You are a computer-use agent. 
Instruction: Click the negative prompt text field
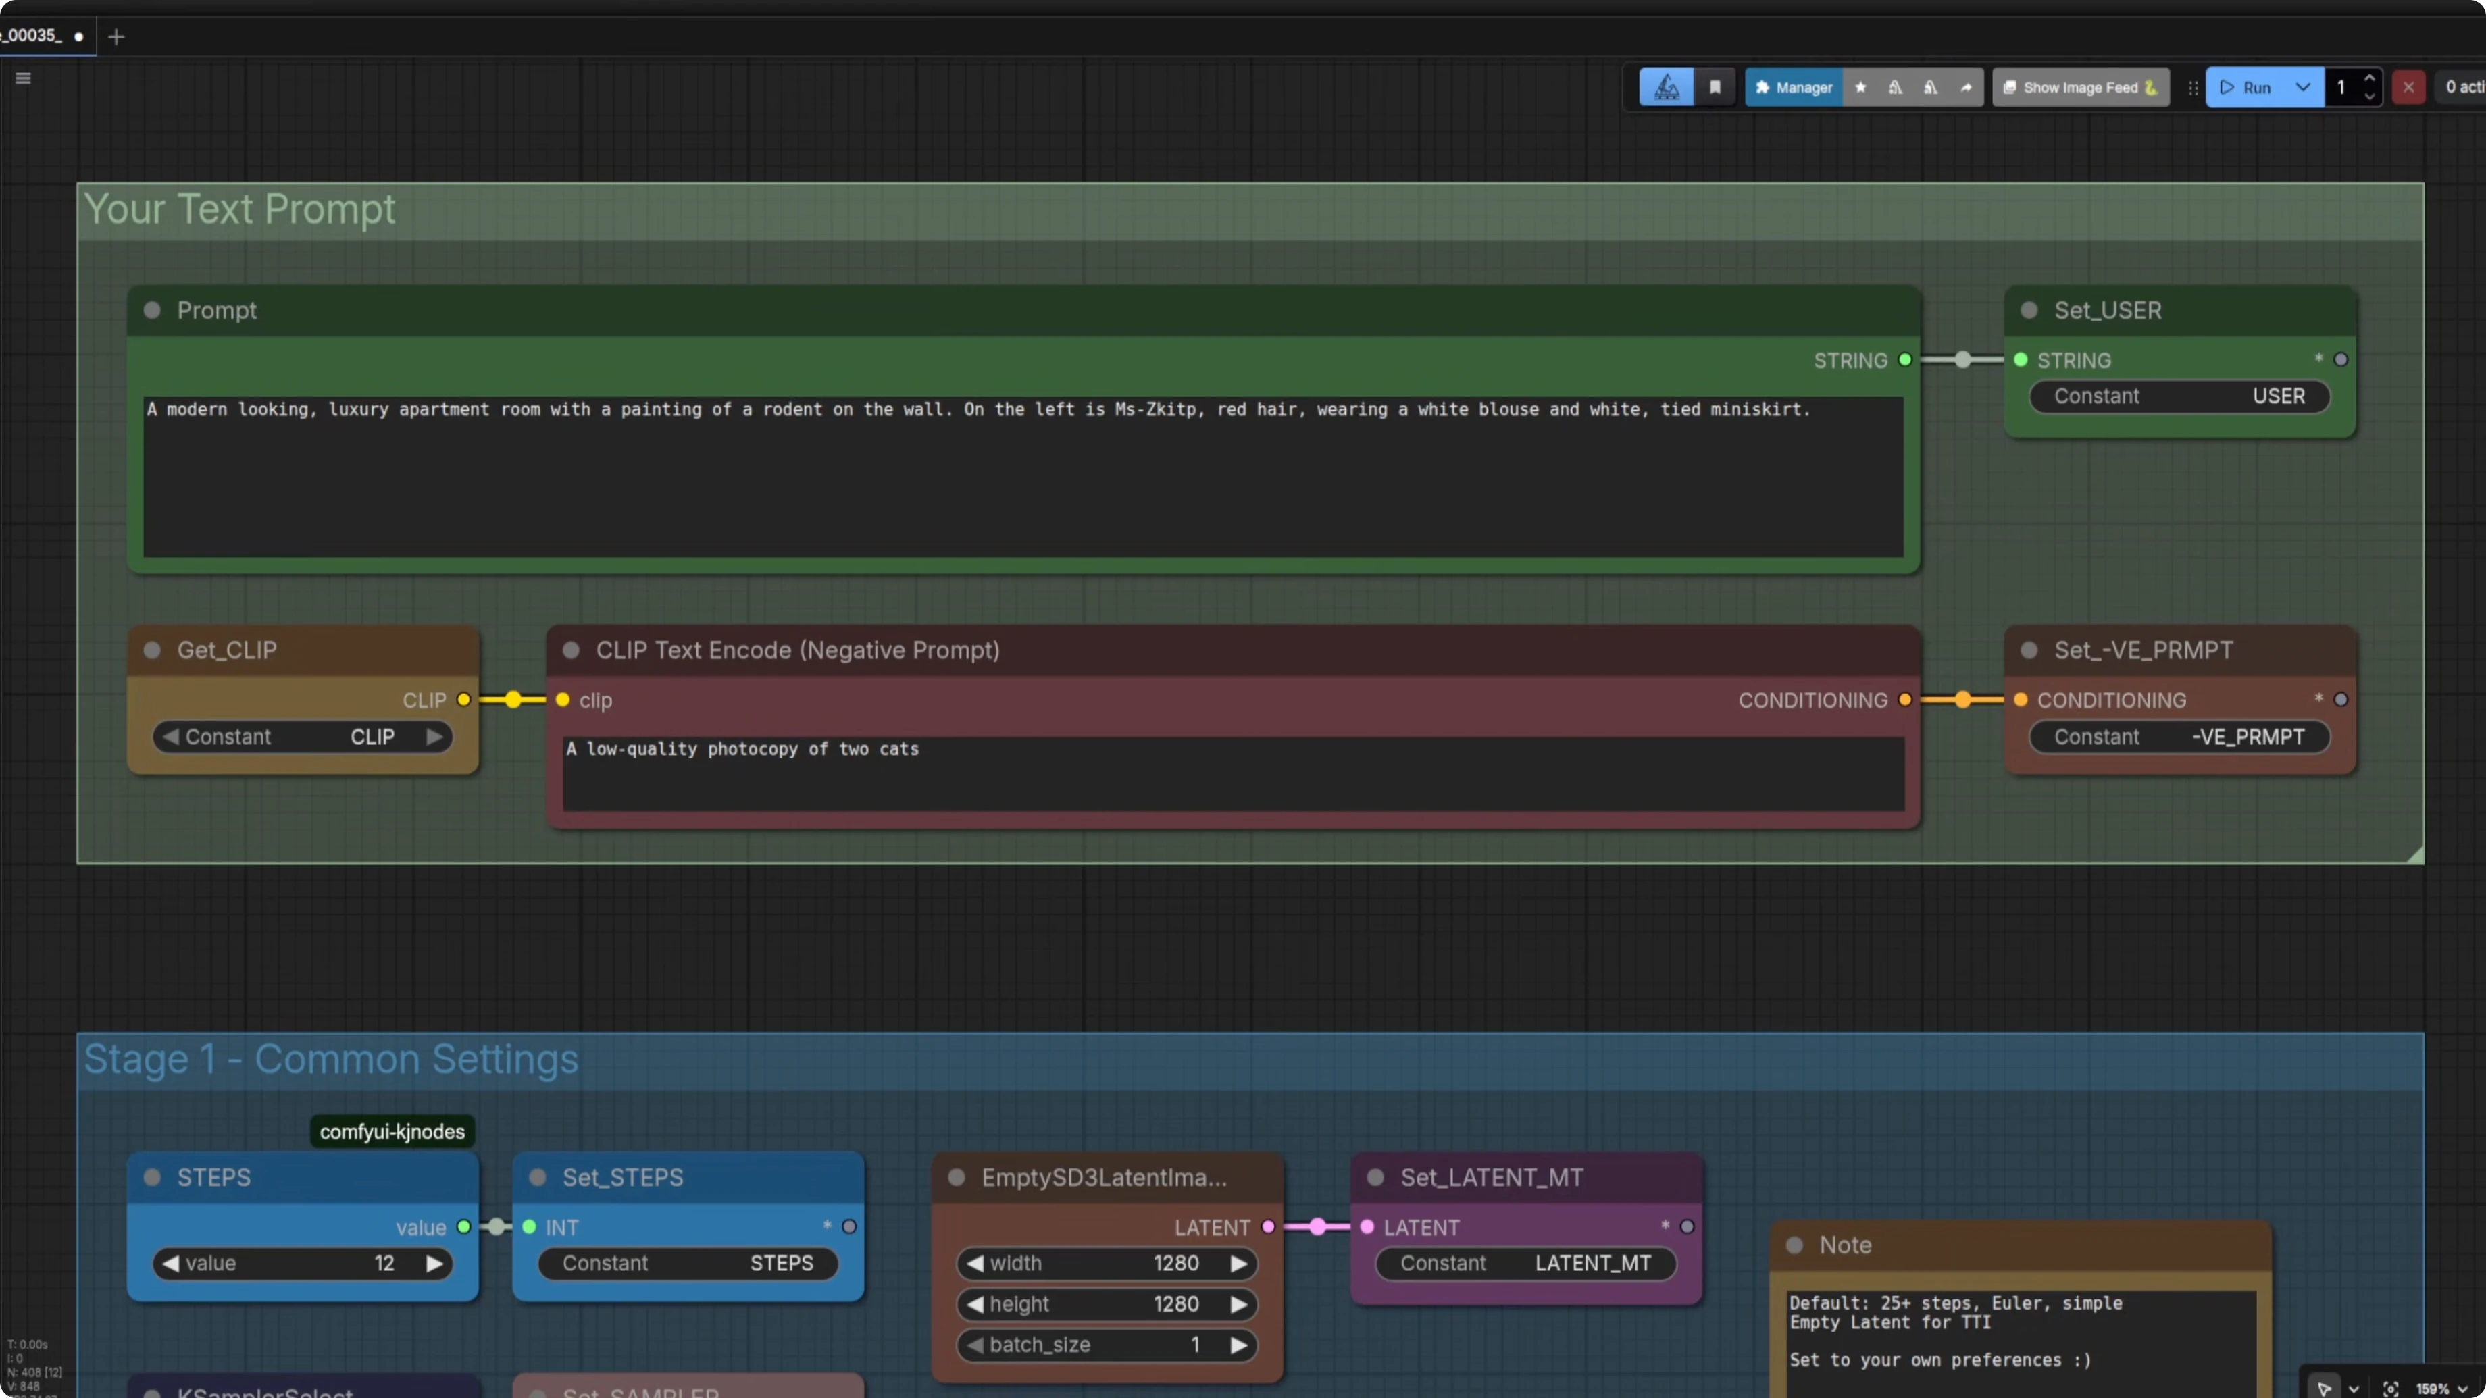[1232, 773]
